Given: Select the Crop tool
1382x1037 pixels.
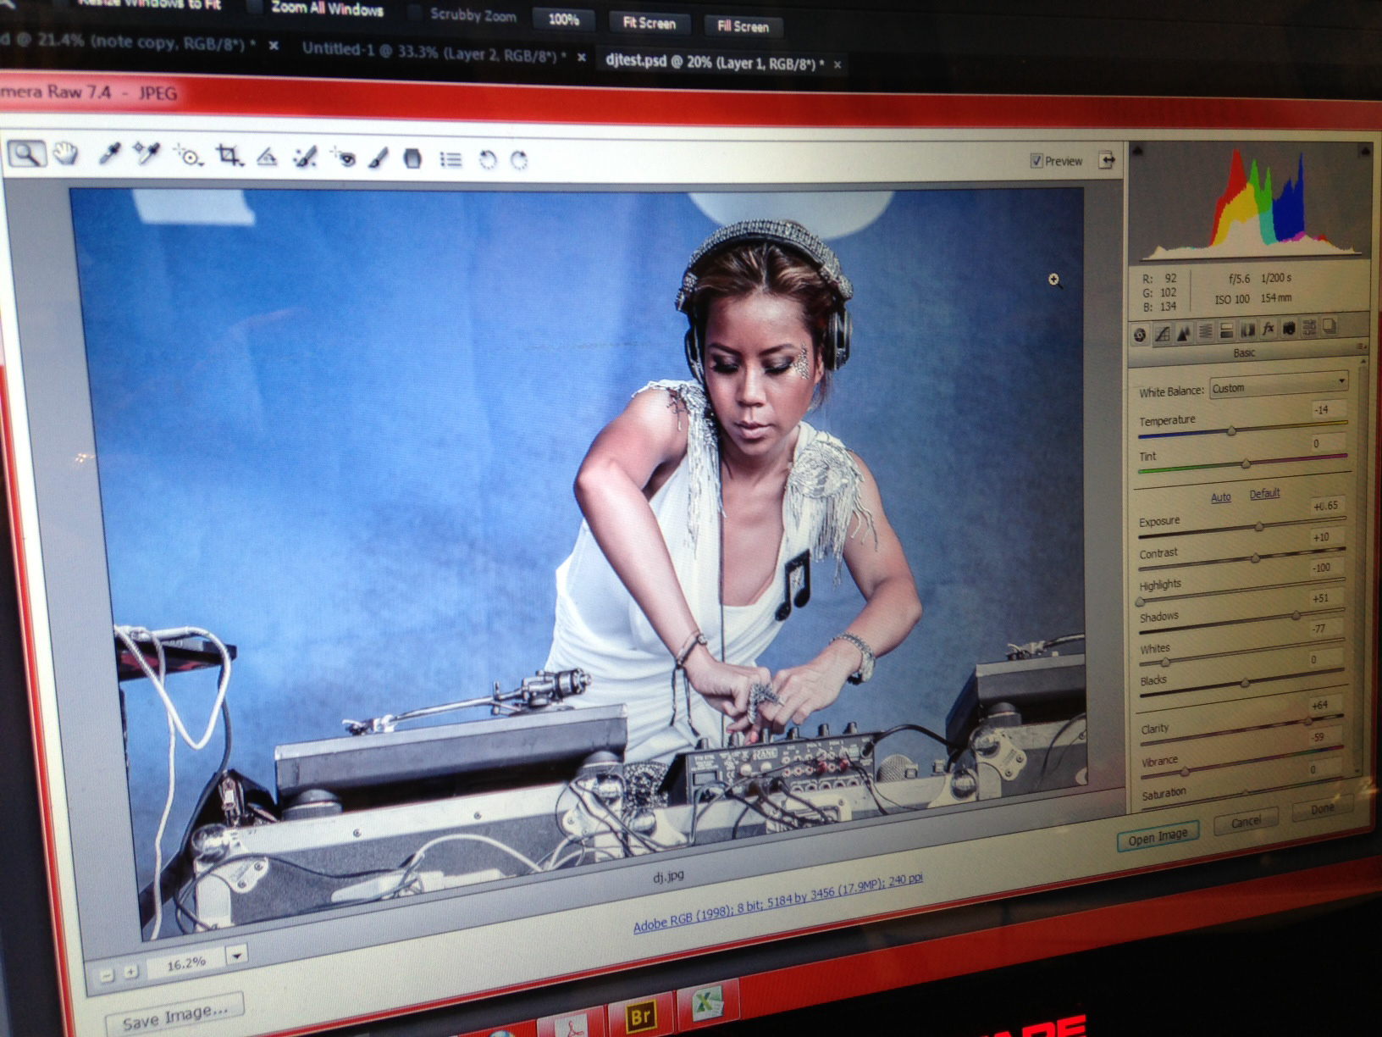Looking at the screenshot, I should (x=229, y=155).
